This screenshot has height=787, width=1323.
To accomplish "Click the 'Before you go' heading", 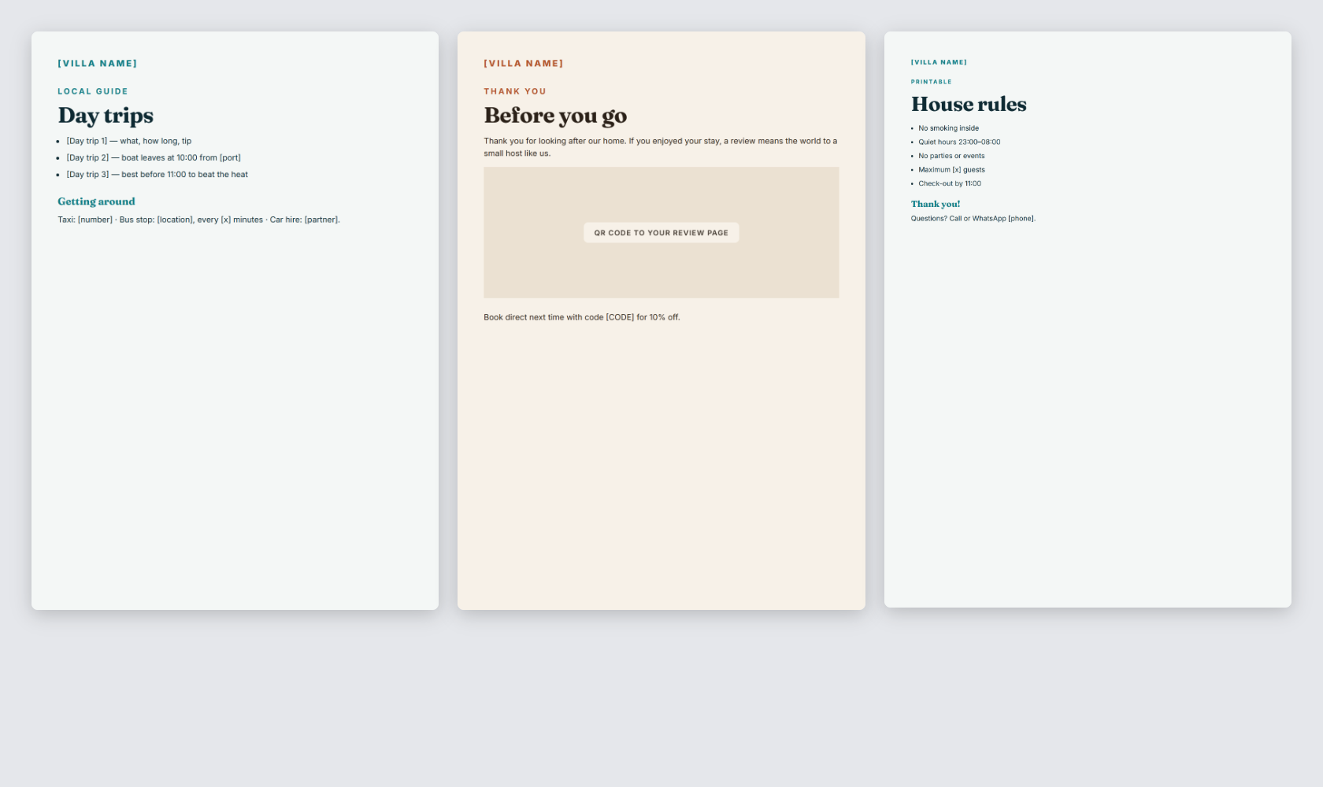I will pyautogui.click(x=555, y=116).
